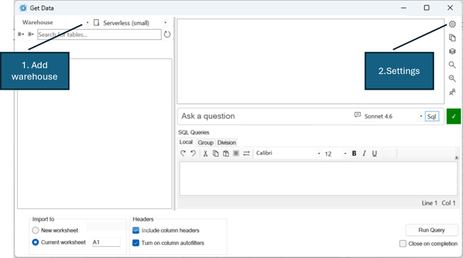The height and width of the screenshot is (258, 463).
Task: Click the SQL Queries label
Action: (x=193, y=132)
